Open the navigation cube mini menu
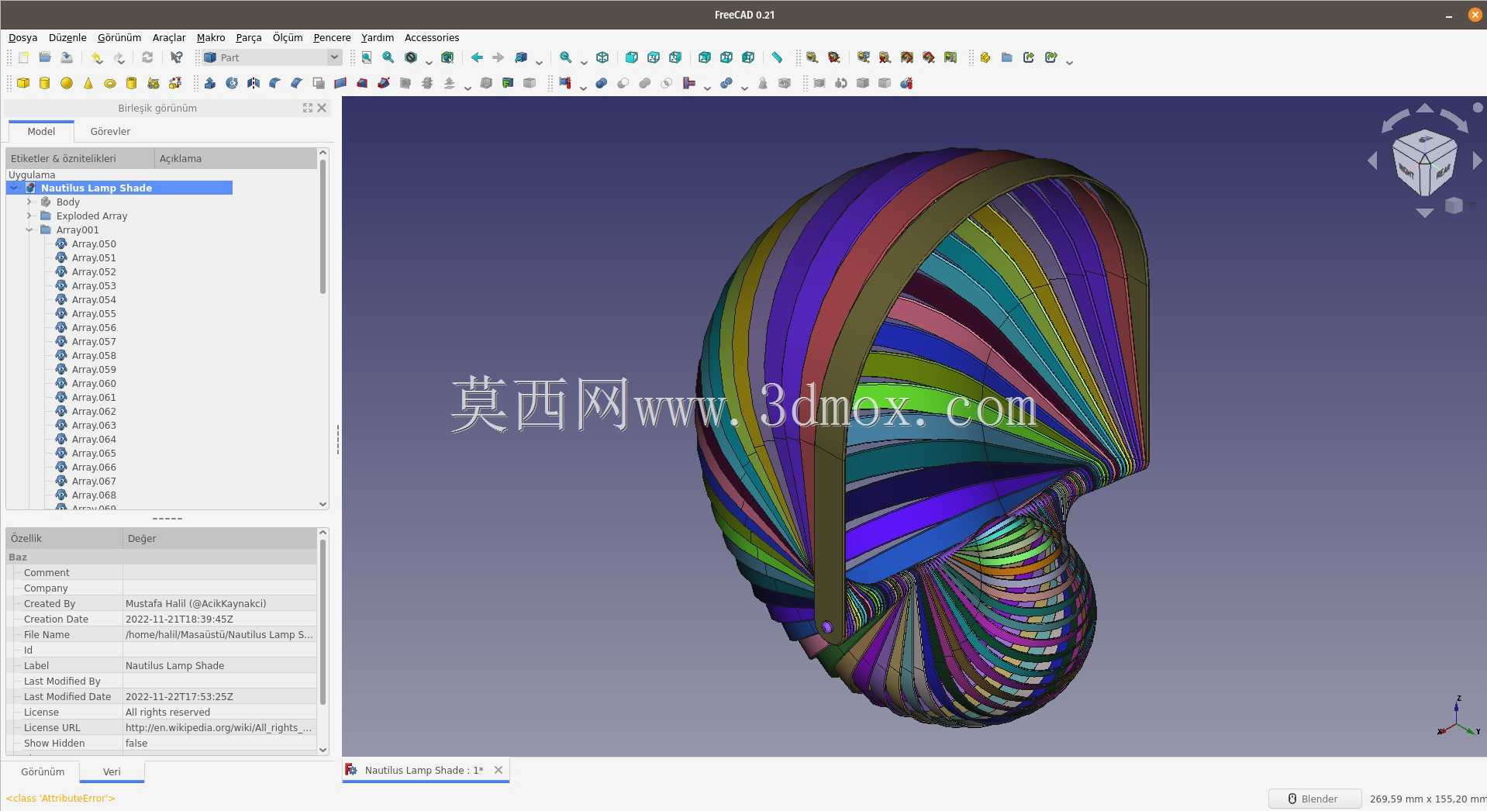This screenshot has height=811, width=1487. [1454, 205]
